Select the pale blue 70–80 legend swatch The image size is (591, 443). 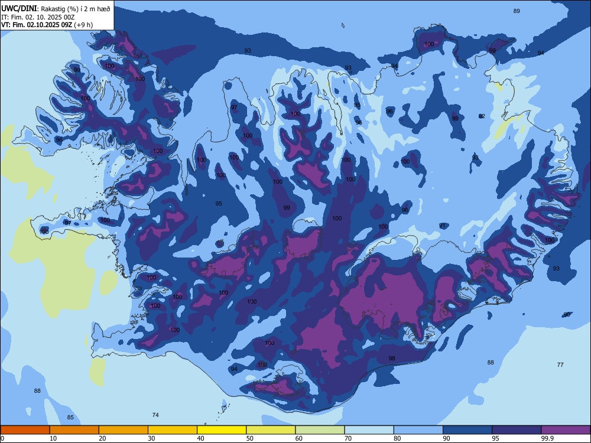369,430
